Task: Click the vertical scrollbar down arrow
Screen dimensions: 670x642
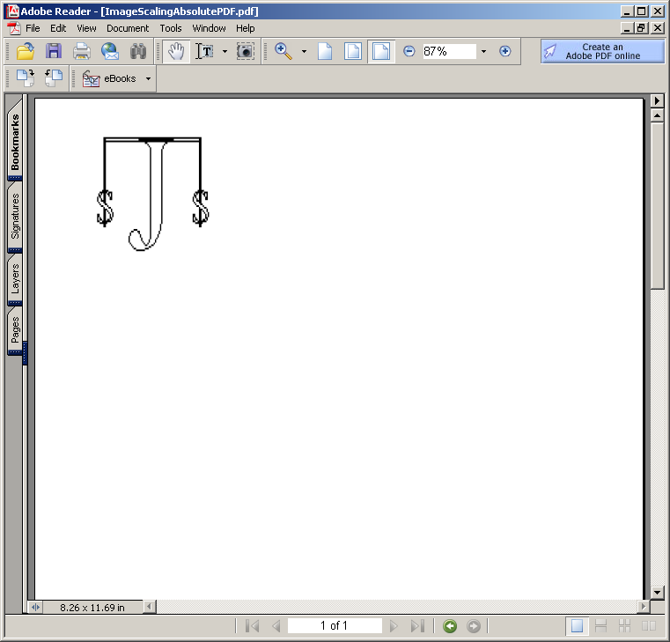Action: tap(657, 593)
